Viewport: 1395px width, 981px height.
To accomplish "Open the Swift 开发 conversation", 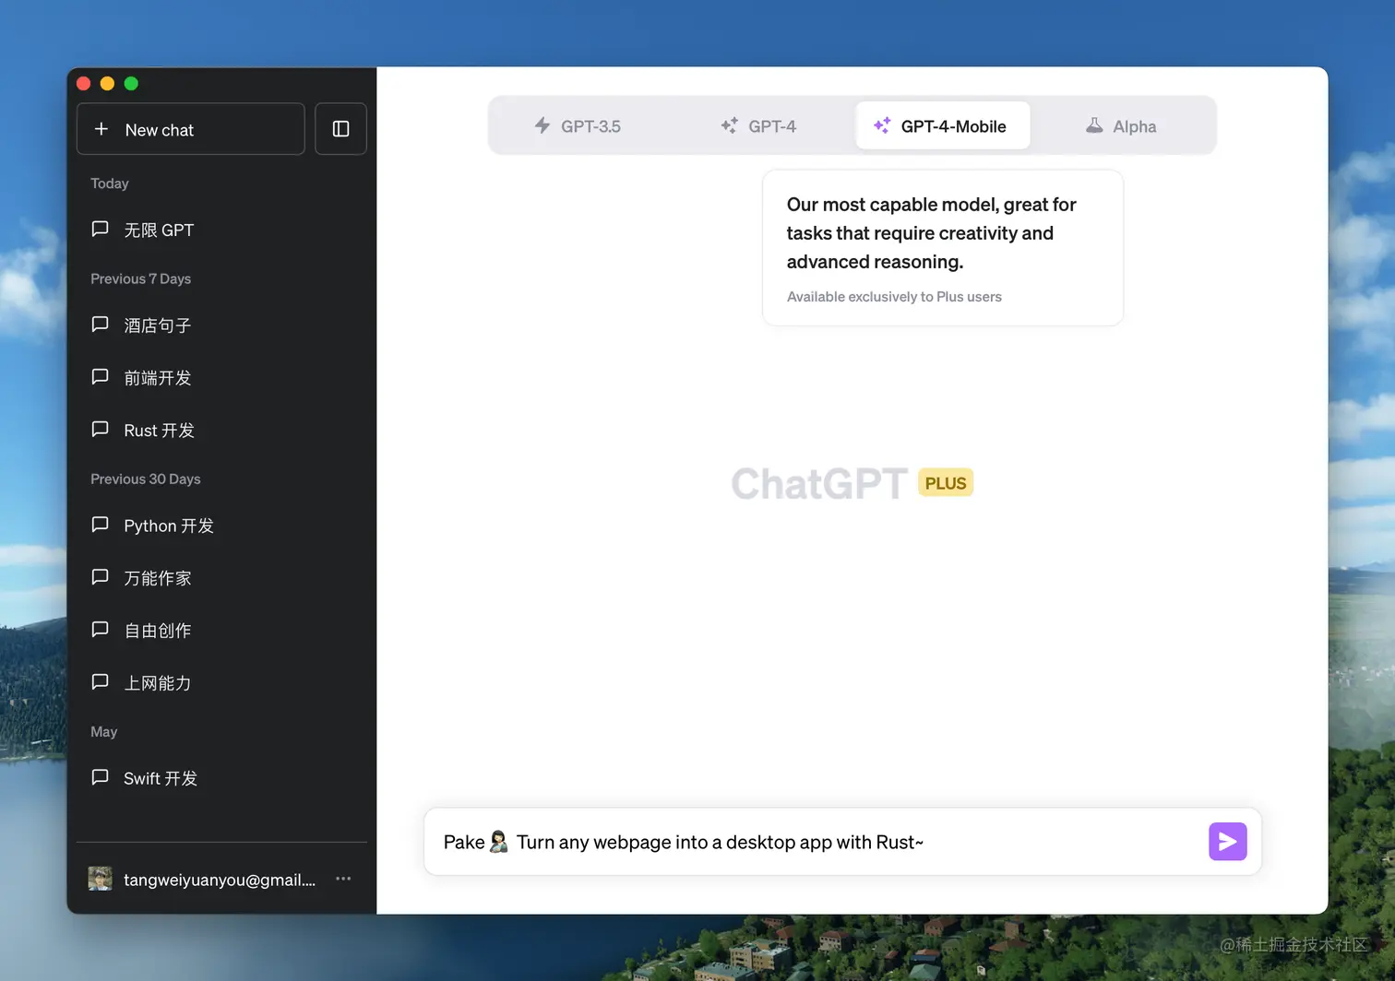I will (x=160, y=778).
